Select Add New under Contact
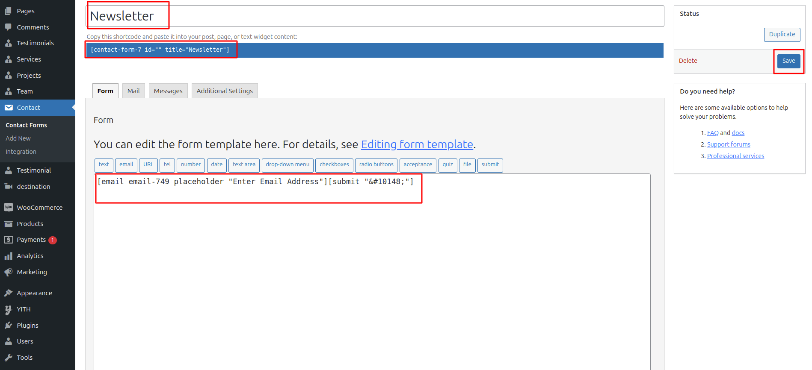Screen dimensions: 812x370 [18, 138]
